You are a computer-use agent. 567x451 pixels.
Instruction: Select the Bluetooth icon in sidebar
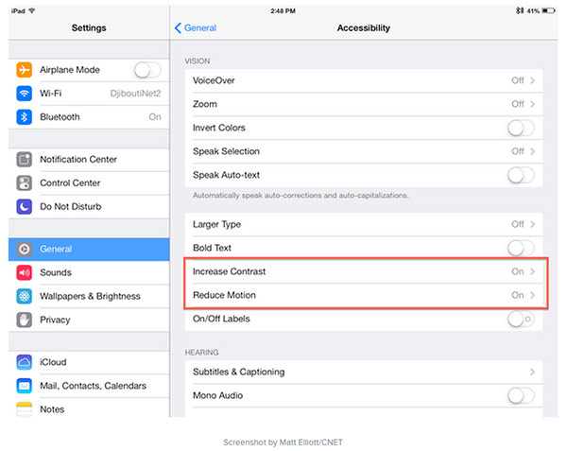point(25,117)
